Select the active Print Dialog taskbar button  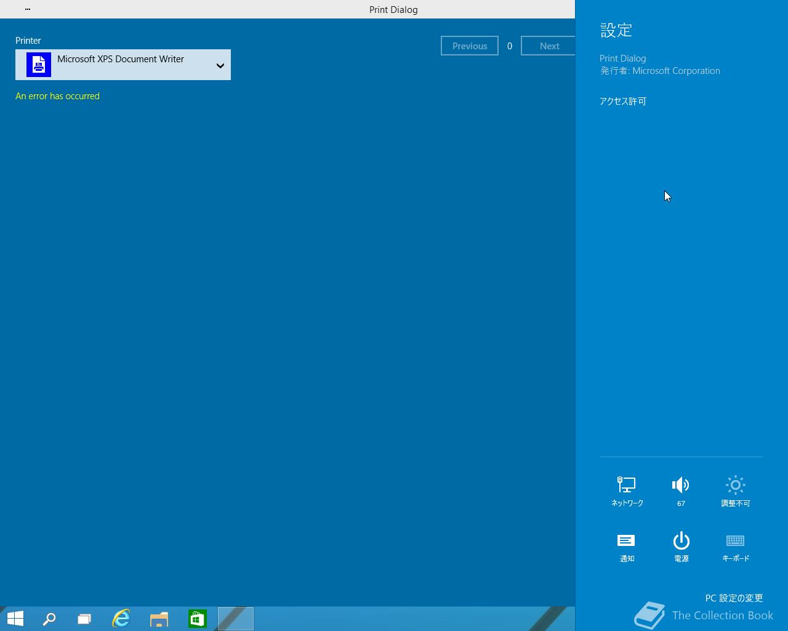coord(236,619)
